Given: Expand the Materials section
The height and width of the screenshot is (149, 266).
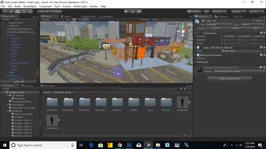Looking at the screenshot, I should pyautogui.click(x=195, y=62).
